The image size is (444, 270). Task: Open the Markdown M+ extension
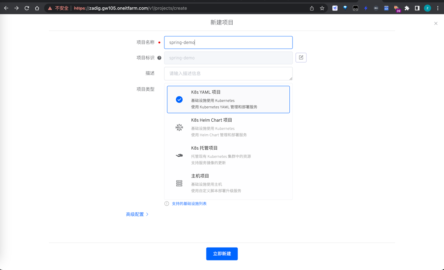(376, 8)
